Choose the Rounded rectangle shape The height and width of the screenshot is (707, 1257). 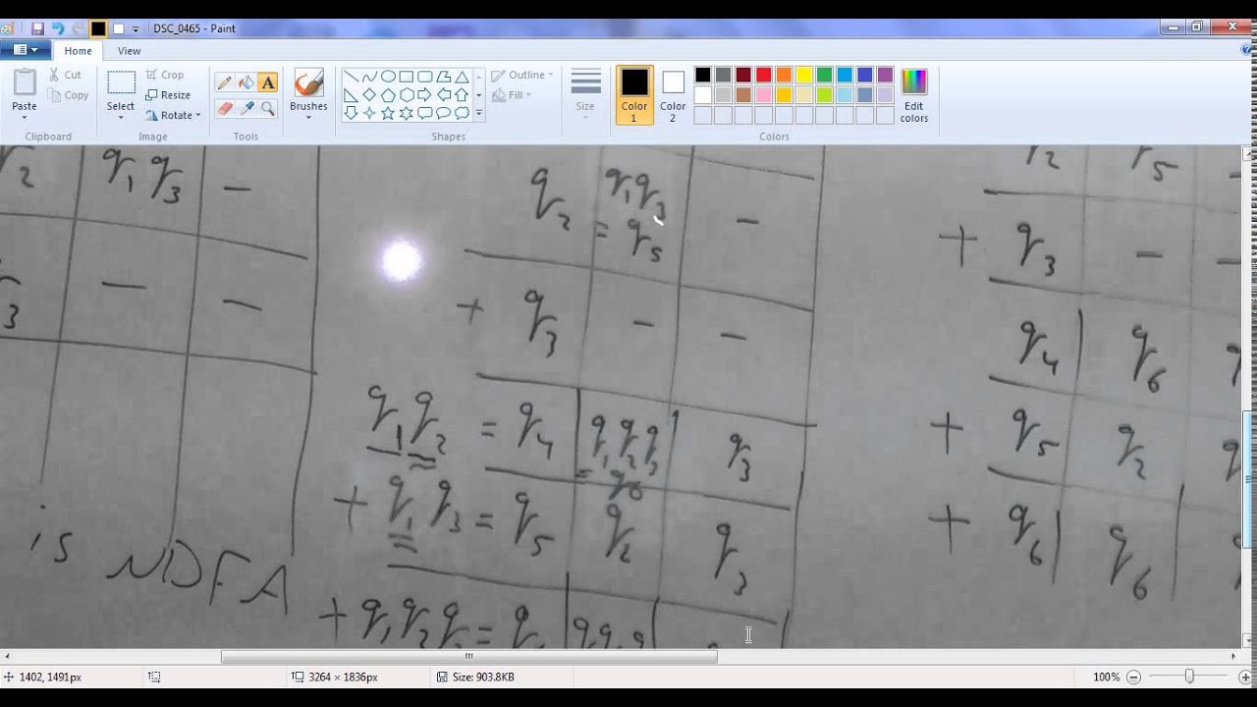coord(425,77)
